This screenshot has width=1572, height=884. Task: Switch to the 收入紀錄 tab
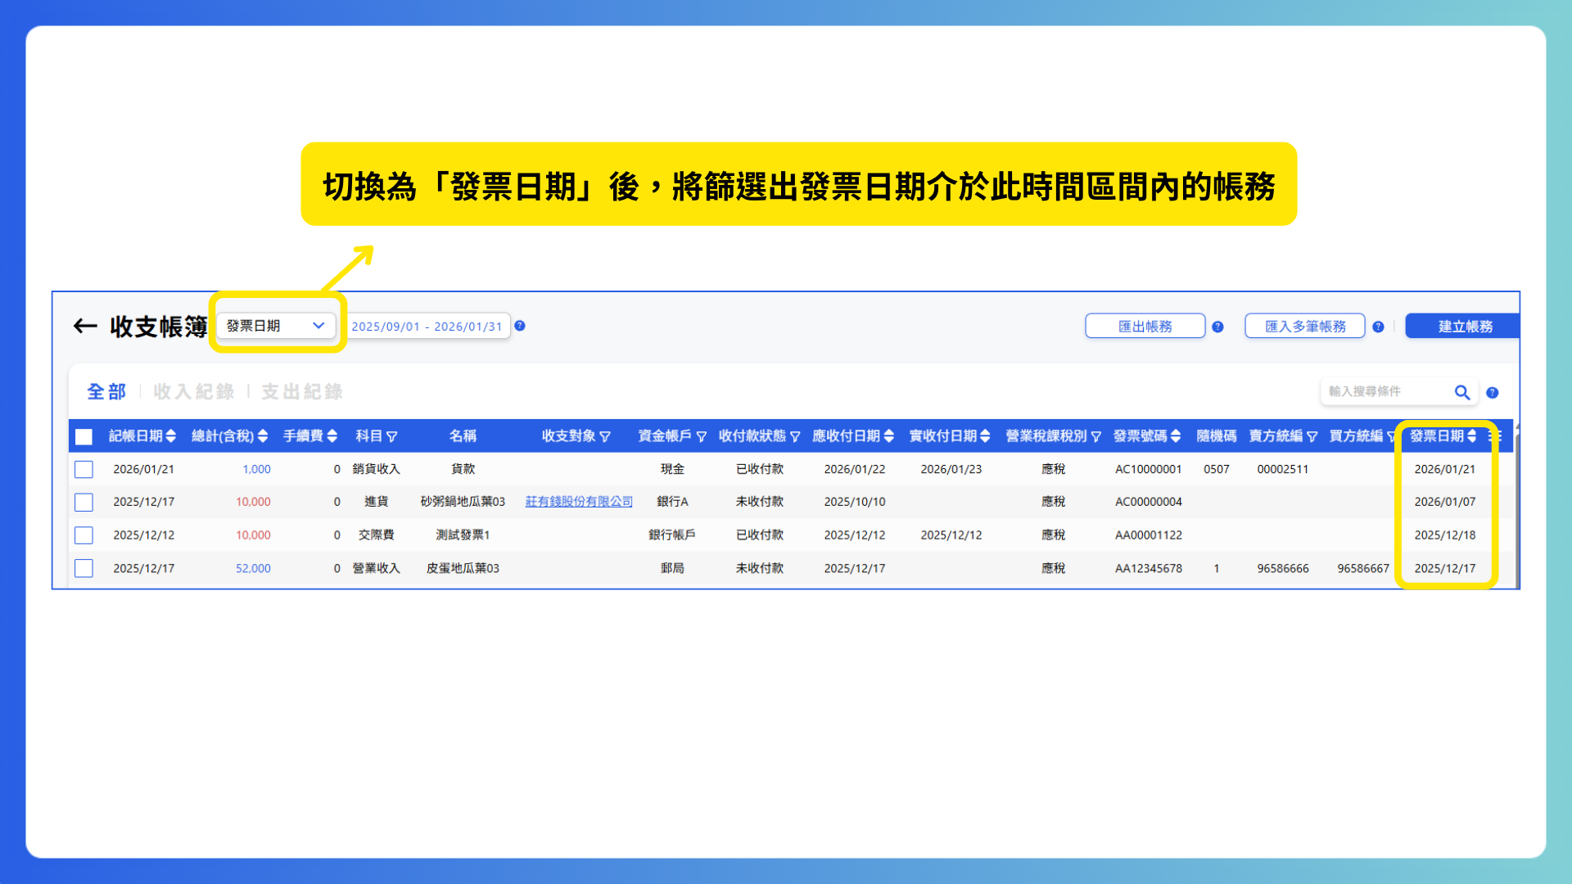[x=193, y=392]
